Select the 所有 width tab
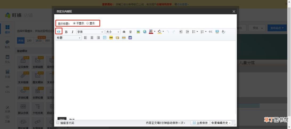This screenshot has width=291, height=129. point(21,41)
